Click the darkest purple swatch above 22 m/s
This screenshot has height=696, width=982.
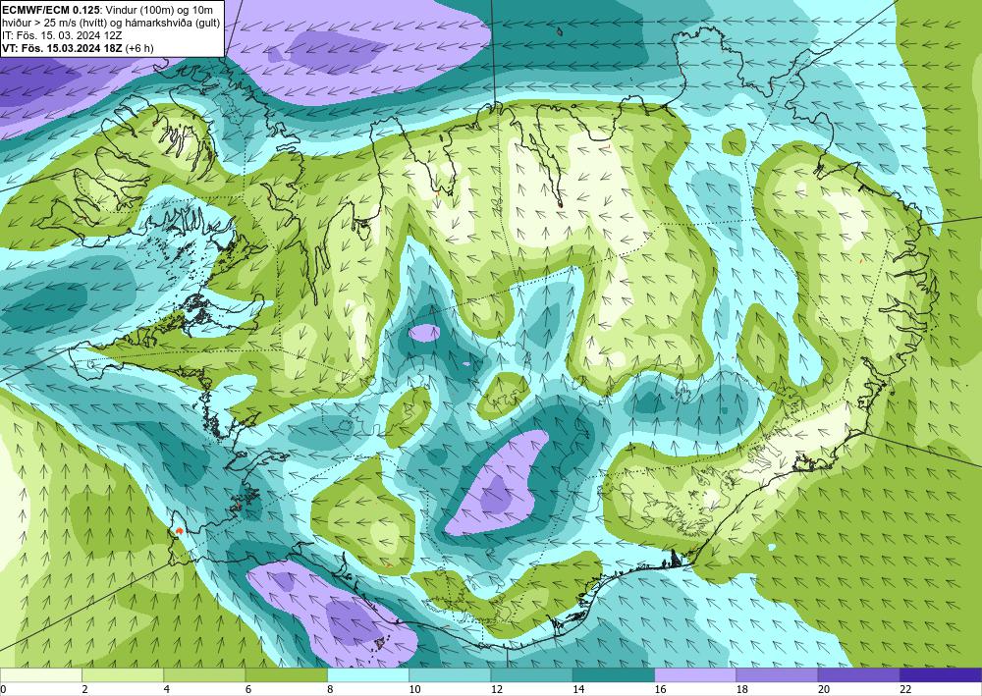pos(941,674)
